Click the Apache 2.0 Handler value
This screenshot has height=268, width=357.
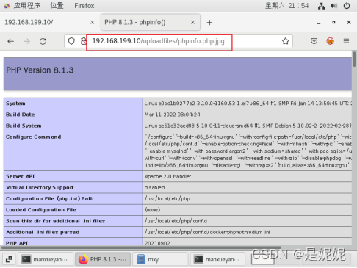pyautogui.click(x=167, y=176)
